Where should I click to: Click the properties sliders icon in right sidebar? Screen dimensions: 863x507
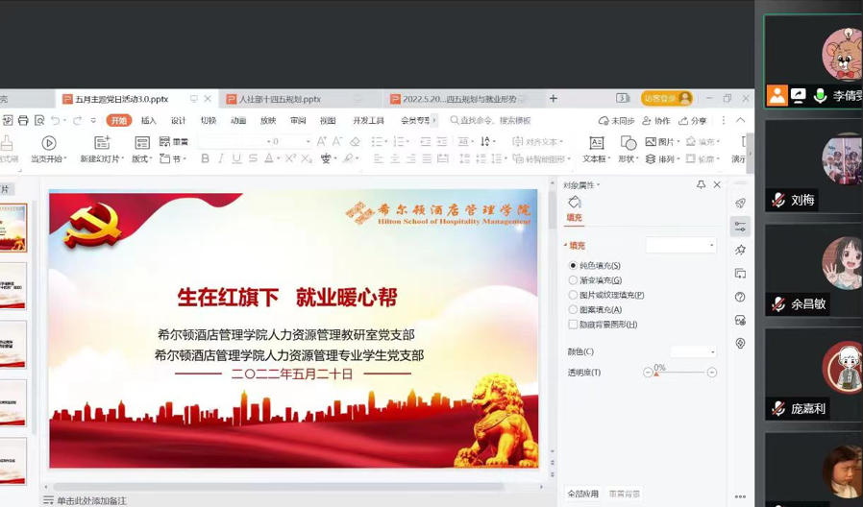pyautogui.click(x=740, y=227)
